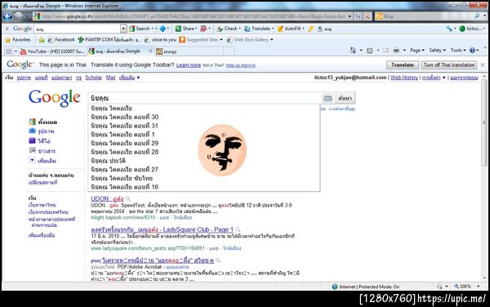Open the 'close to you' favorites link
The width and height of the screenshot is (490, 307).
point(160,40)
